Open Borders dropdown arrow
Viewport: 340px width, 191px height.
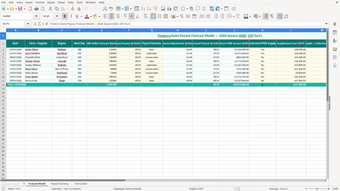tap(234, 16)
